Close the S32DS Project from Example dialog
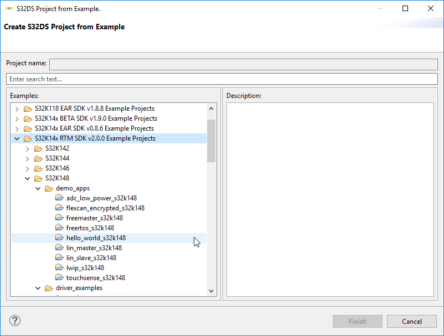 430,8
